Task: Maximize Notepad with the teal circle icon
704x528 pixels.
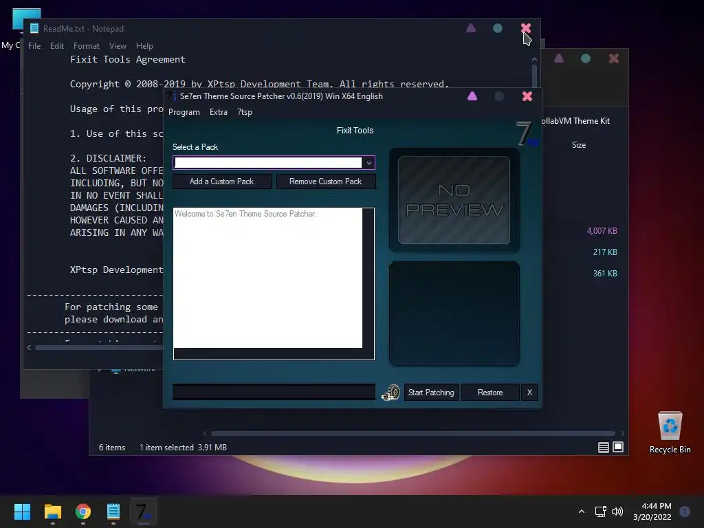Action: pyautogui.click(x=498, y=28)
